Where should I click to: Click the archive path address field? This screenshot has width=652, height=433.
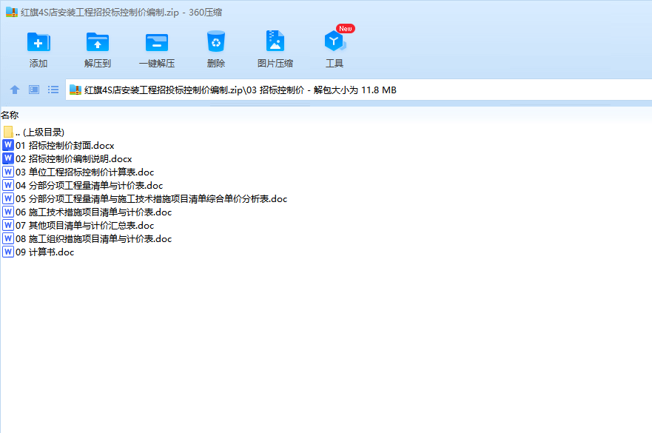pos(358,90)
